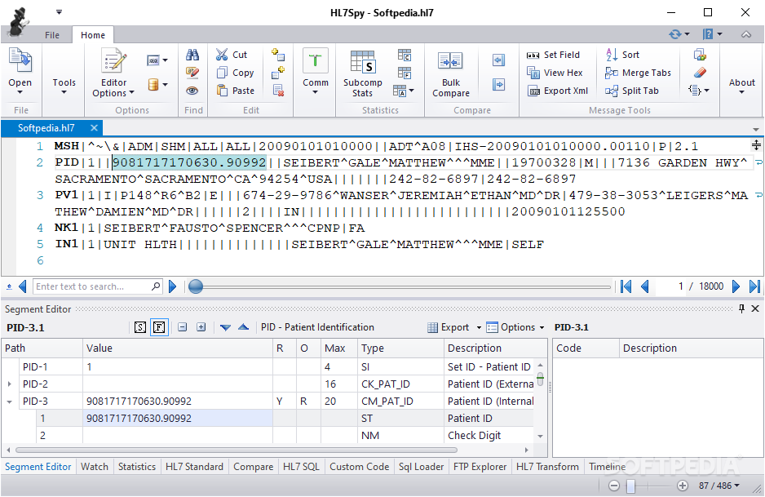Click Export button in Segment Editor
Viewport: 765px width, 497px height.
449,327
